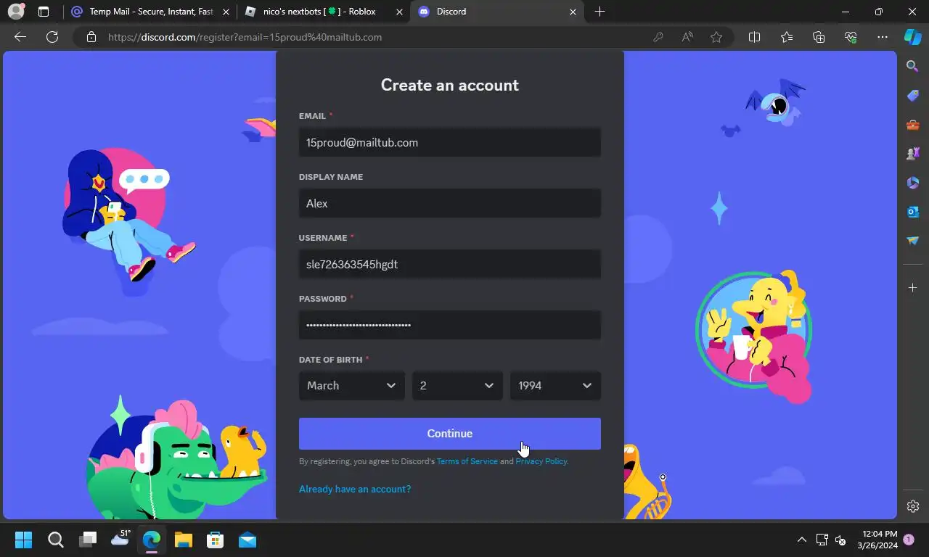Open the birth day dropdown showing 2
The height and width of the screenshot is (557, 929).
point(457,386)
